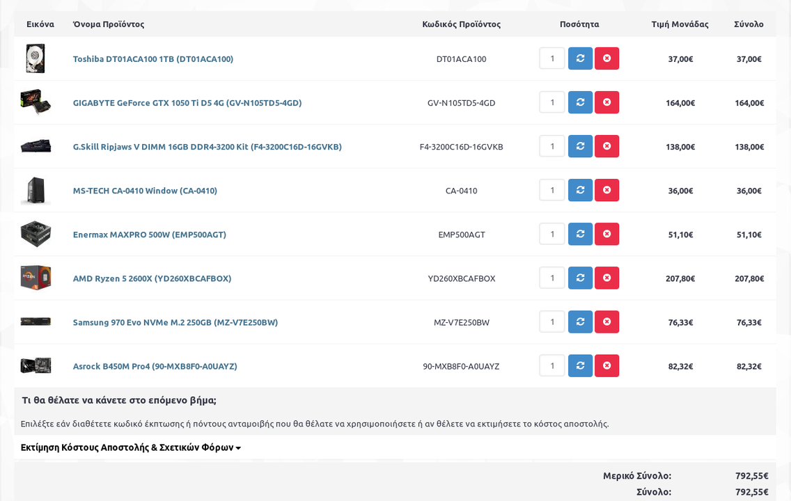Viewport: 791px width, 501px height.
Task: Click the GIGABYTE graphics card thumbnail
Action: click(36, 102)
